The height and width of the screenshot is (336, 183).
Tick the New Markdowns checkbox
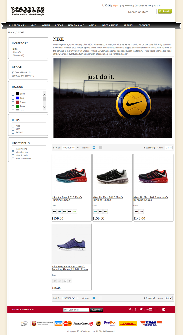(x=13, y=159)
